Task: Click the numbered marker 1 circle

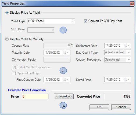Action: click(x=63, y=30)
